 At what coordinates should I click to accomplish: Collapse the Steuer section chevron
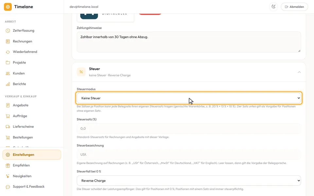[299, 72]
